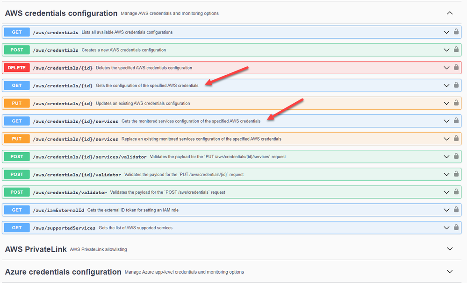Expand chevron on POST /aws/credentials/{id}/validator row
This screenshot has height=283, width=467.
(x=446, y=175)
